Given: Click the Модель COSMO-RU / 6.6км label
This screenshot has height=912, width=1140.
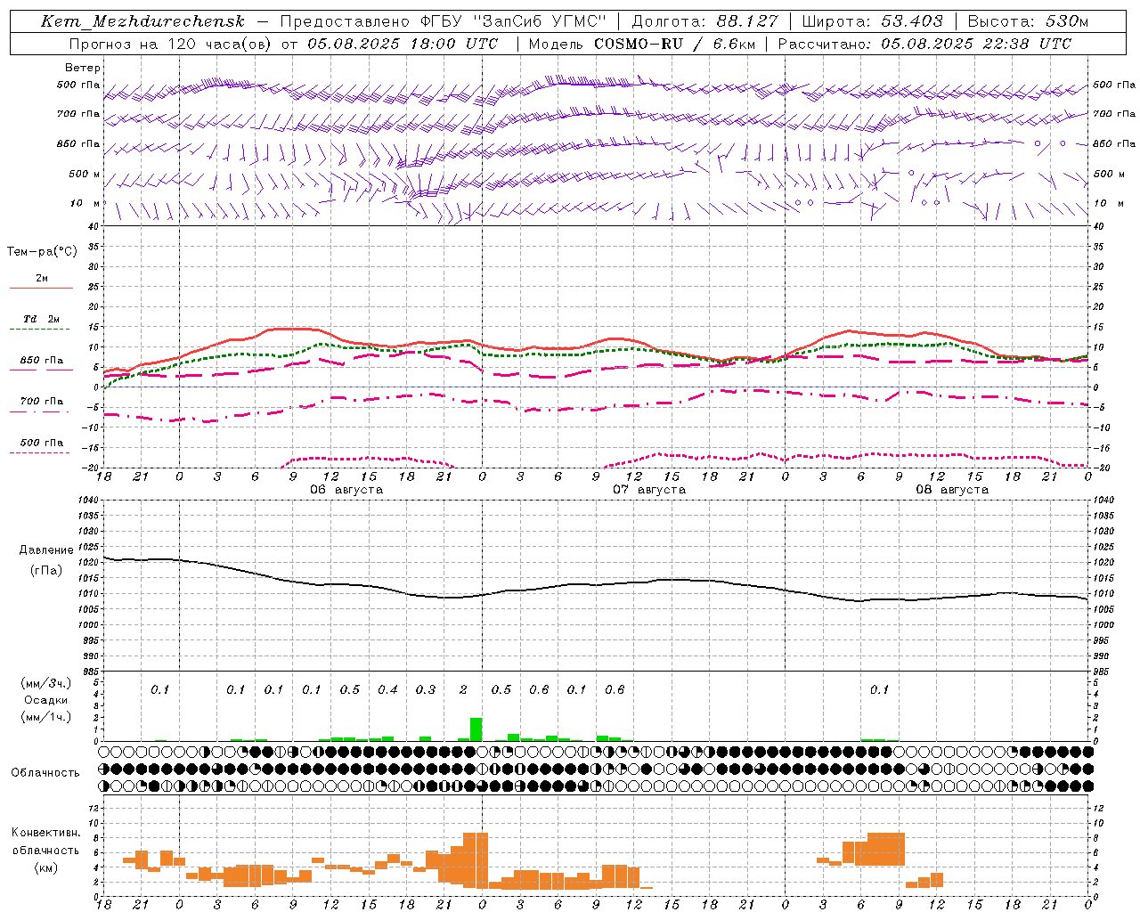Looking at the screenshot, I should coord(641,44).
